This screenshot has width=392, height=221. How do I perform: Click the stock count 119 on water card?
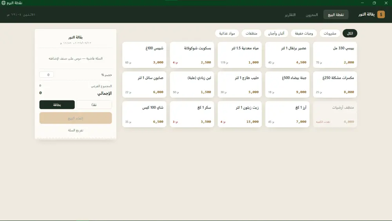(224, 62)
